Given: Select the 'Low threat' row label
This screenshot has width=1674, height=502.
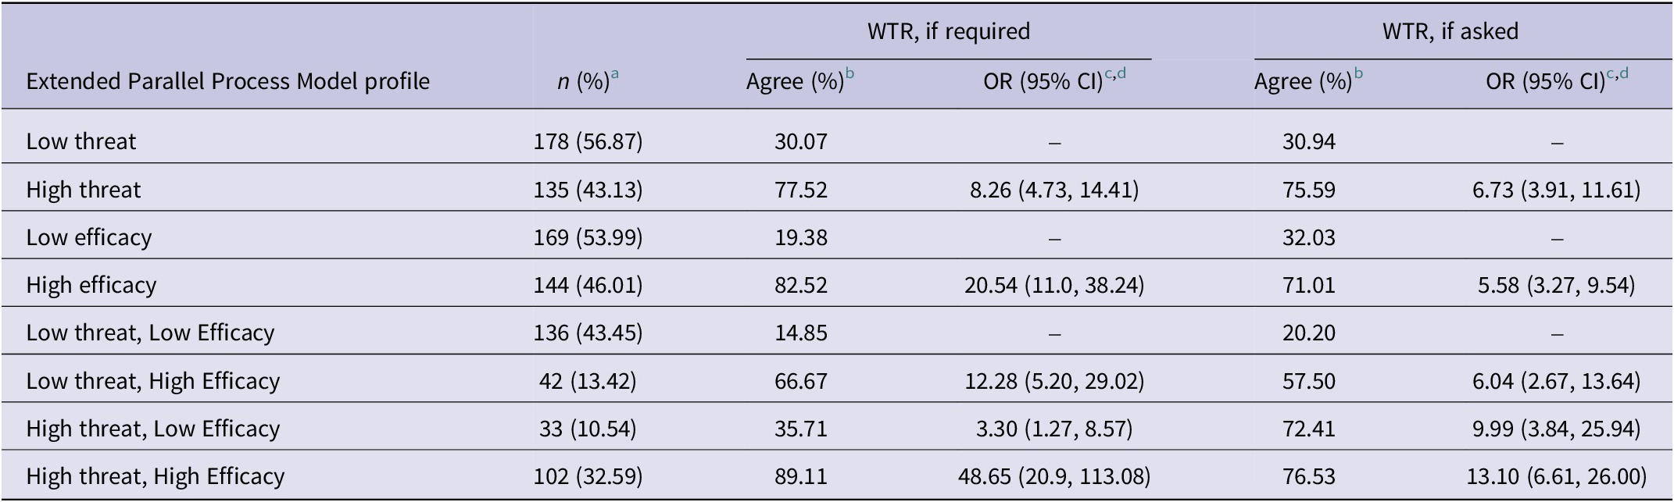Looking at the screenshot, I should tap(81, 141).
